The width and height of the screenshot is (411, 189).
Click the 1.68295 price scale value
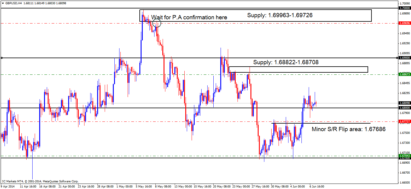click(404, 93)
